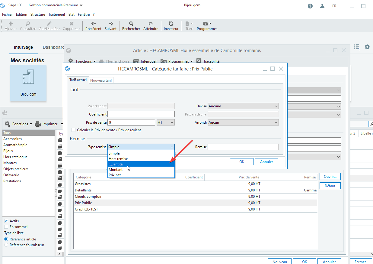The image size is (373, 264).
Task: Choose Montant remise type
Action: tap(141, 169)
